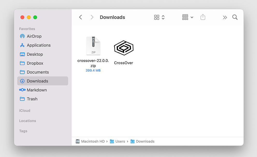This screenshot has width=257, height=157.
Task: Click the Applications A-shaped icon
Action: 22,45
